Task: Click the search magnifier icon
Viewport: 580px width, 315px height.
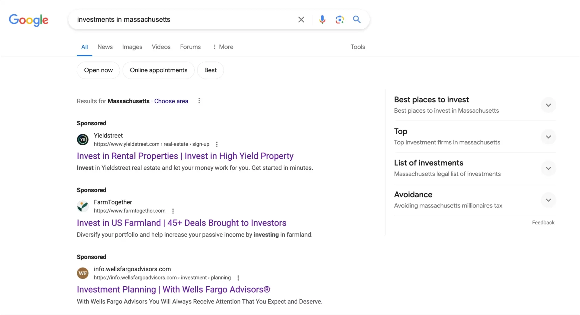Action: pyautogui.click(x=357, y=19)
